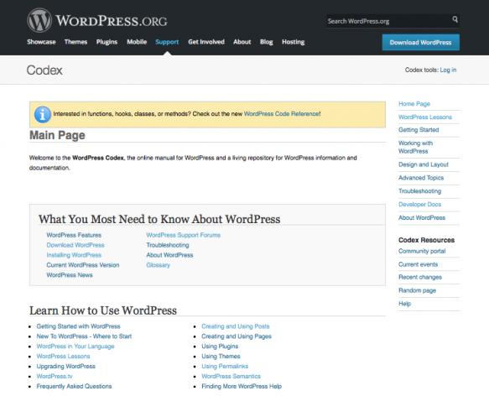Click the WordPress Features link
Image resolution: width=489 pixels, height=401 pixels.
click(74, 235)
